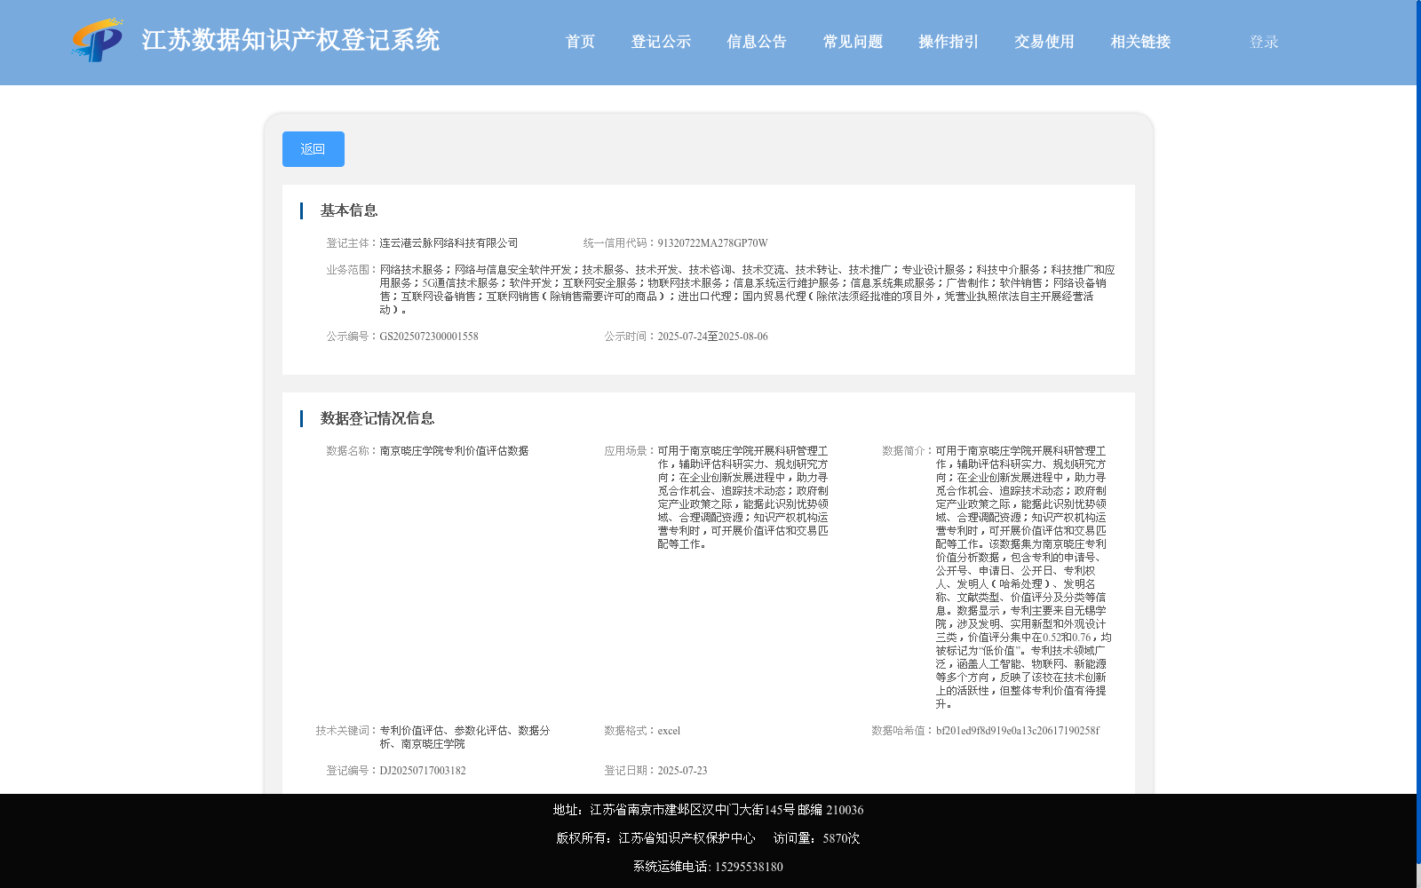
Task: Select data format value excel
Action: (669, 731)
